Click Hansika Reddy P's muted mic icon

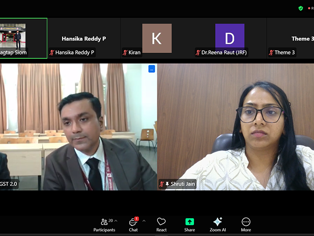click(x=52, y=53)
